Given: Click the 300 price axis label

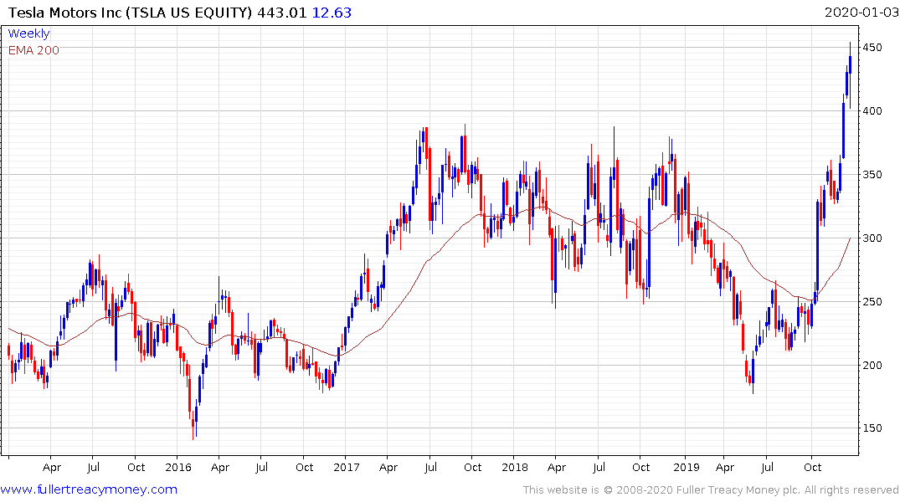Looking at the screenshot, I should pyautogui.click(x=872, y=238).
